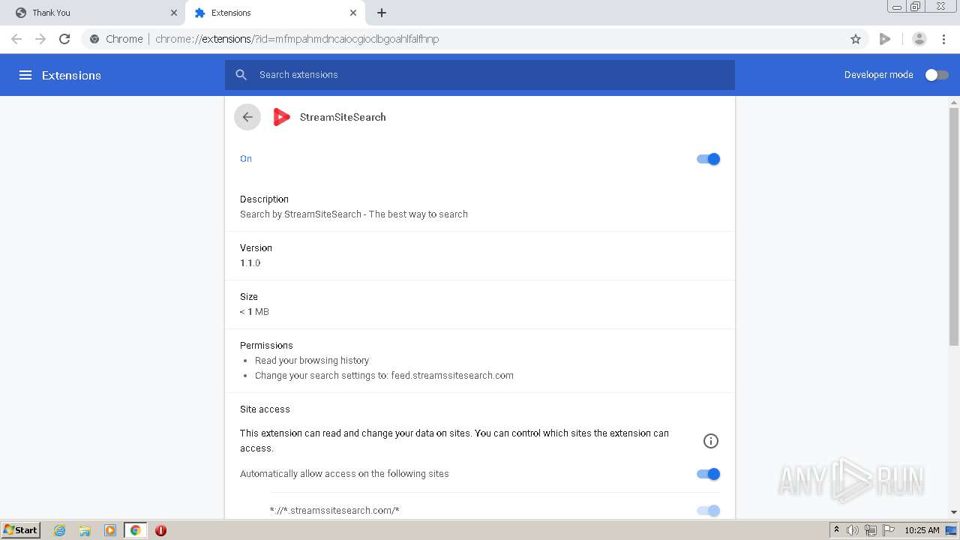Screen dimensions: 960x540
Task: Click the Chrome taskbar icon
Action: point(135,530)
